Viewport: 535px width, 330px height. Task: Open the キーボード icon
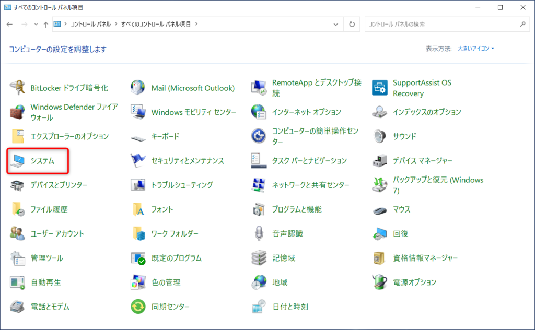pyautogui.click(x=138, y=137)
